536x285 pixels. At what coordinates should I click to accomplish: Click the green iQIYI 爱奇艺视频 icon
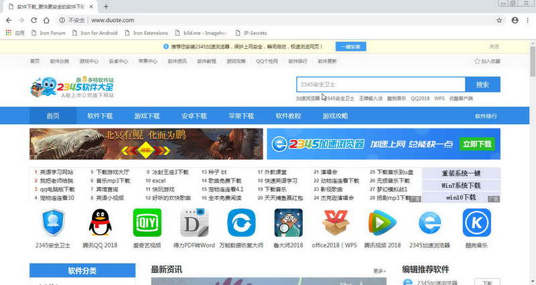[147, 223]
